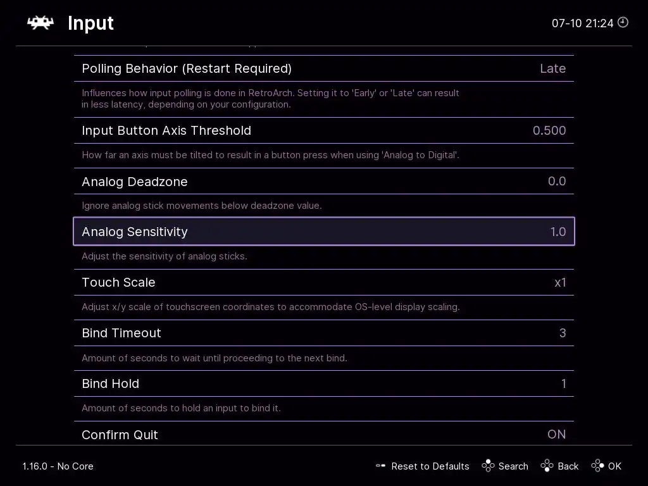Click the OK label in footer
Screen dimensions: 648x486
coord(614,466)
